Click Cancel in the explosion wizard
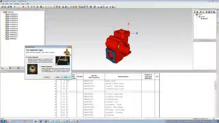The image size is (219, 123). pos(47,77)
